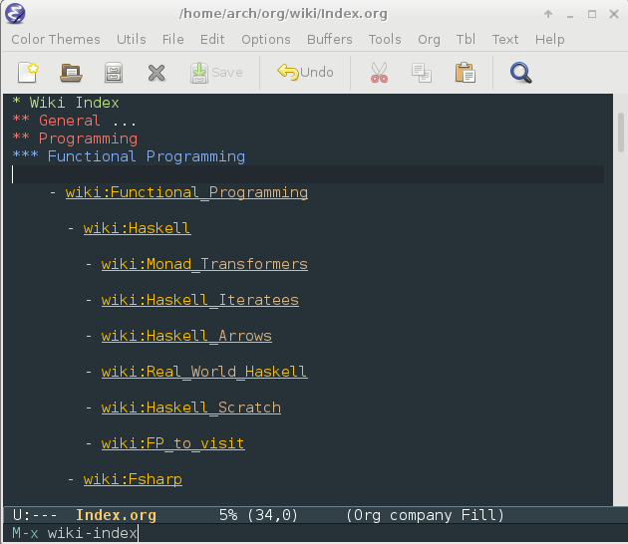
Task: Expand the folded General heading
Action: coord(74,121)
